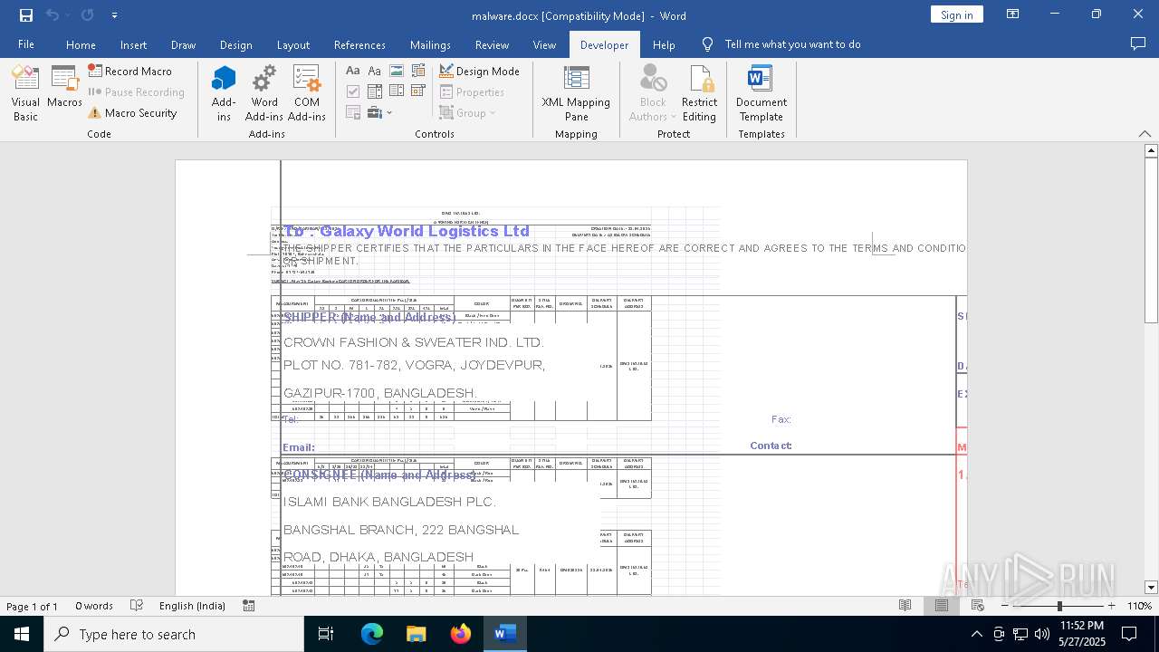Viewport: 1159px width, 652px height.
Task: Start Record Macro
Action: click(x=129, y=71)
